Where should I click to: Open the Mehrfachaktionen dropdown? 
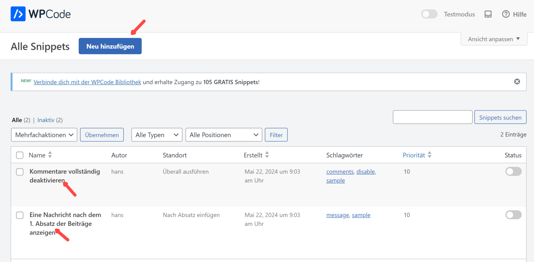click(44, 135)
